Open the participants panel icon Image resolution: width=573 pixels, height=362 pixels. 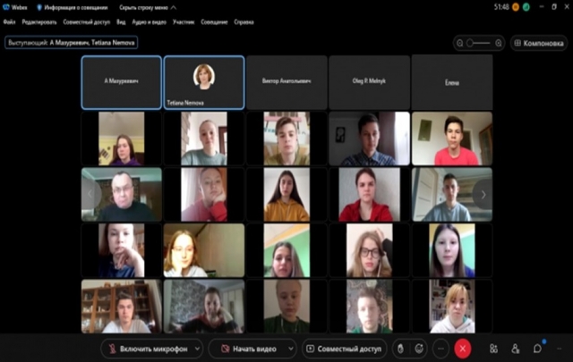(516, 349)
